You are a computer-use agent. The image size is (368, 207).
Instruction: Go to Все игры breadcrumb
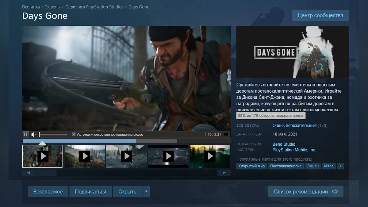(31, 7)
